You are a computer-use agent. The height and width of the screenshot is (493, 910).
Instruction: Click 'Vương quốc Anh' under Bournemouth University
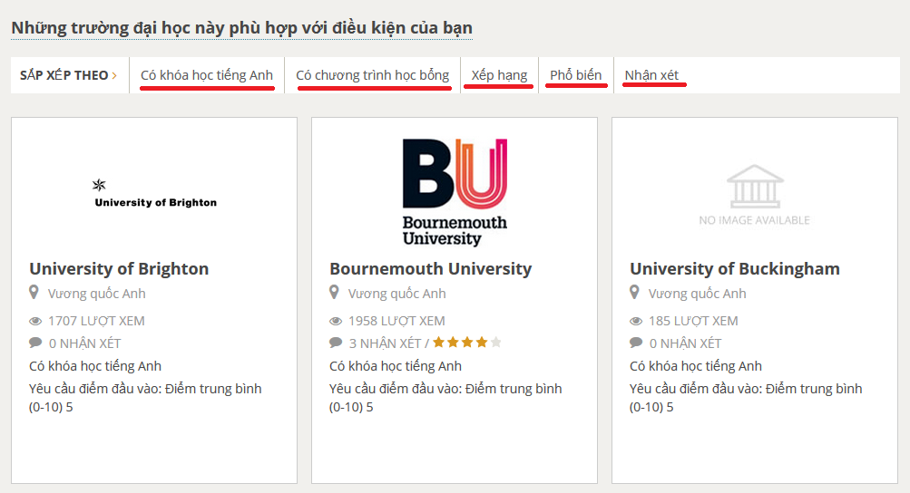397,294
